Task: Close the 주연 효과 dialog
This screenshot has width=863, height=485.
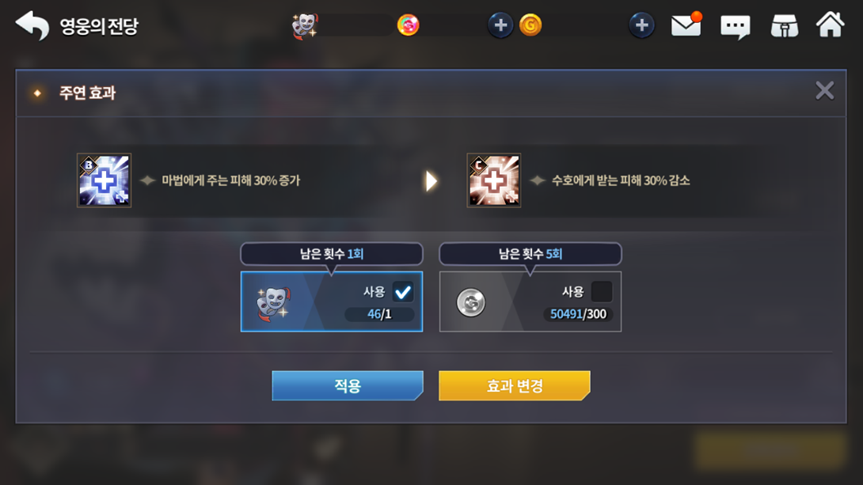Action: coord(824,91)
